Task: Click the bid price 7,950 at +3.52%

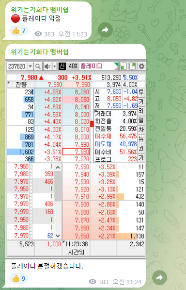Action: coord(82,167)
